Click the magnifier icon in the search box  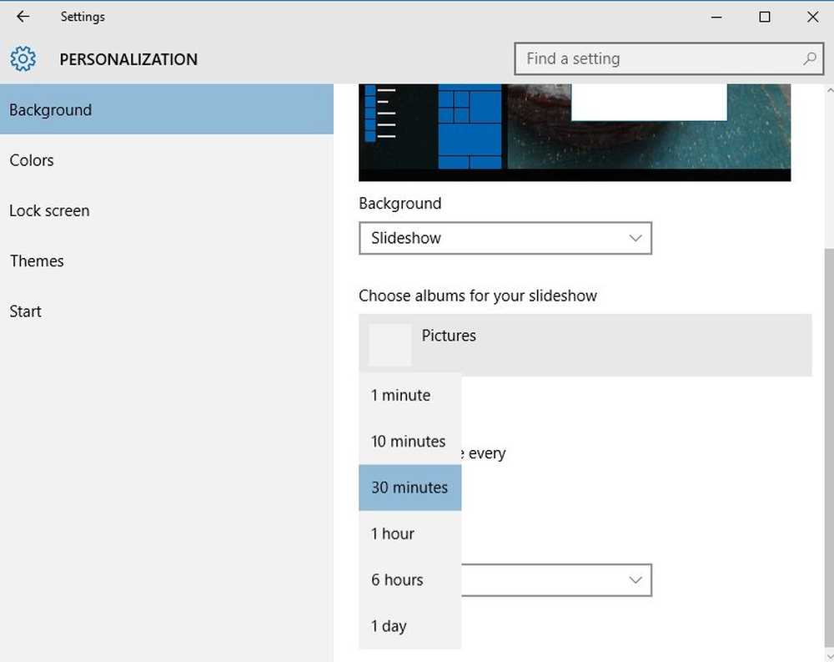pyautogui.click(x=809, y=59)
